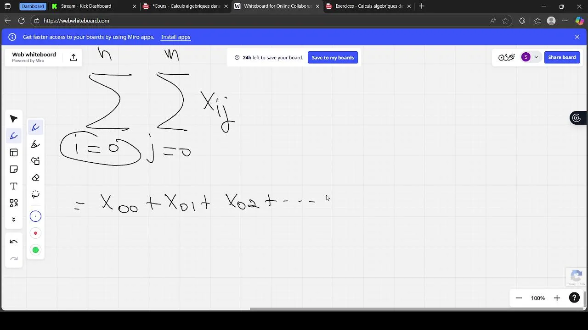Select the Sticky note tool
Image resolution: width=588 pixels, height=330 pixels.
(14, 170)
